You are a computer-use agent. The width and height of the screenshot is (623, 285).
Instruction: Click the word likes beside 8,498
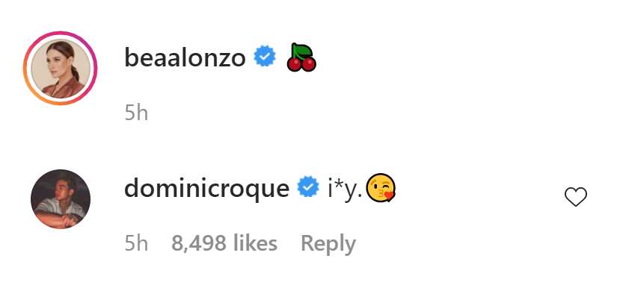point(253,243)
